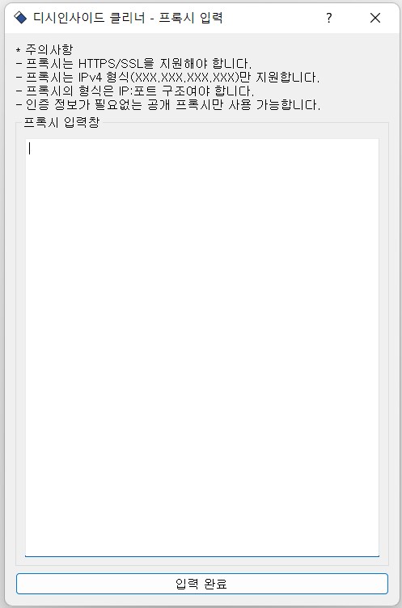This screenshot has height=608, width=402.
Task: Click the IPv4 형식 notice line
Action: pos(167,77)
